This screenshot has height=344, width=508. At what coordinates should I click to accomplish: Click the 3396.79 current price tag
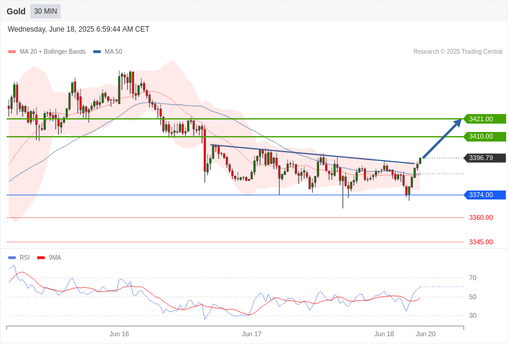(x=485, y=158)
